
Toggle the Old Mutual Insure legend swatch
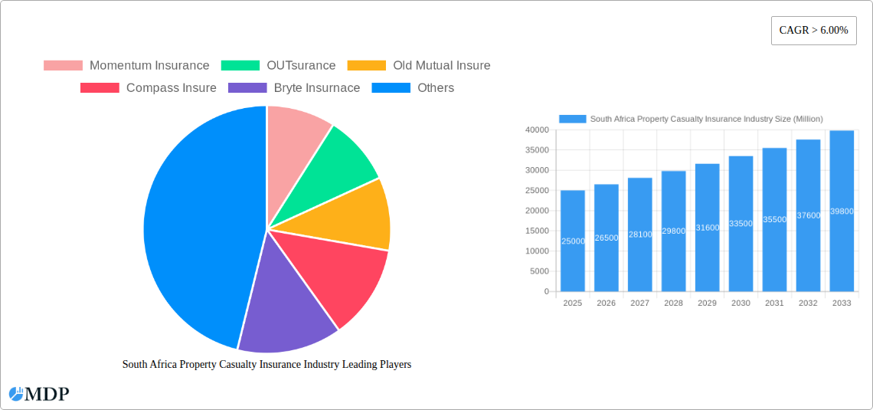pyautogui.click(x=366, y=65)
